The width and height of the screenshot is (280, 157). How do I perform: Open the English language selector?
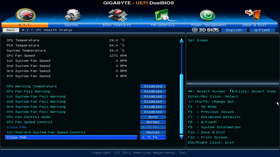(234, 30)
